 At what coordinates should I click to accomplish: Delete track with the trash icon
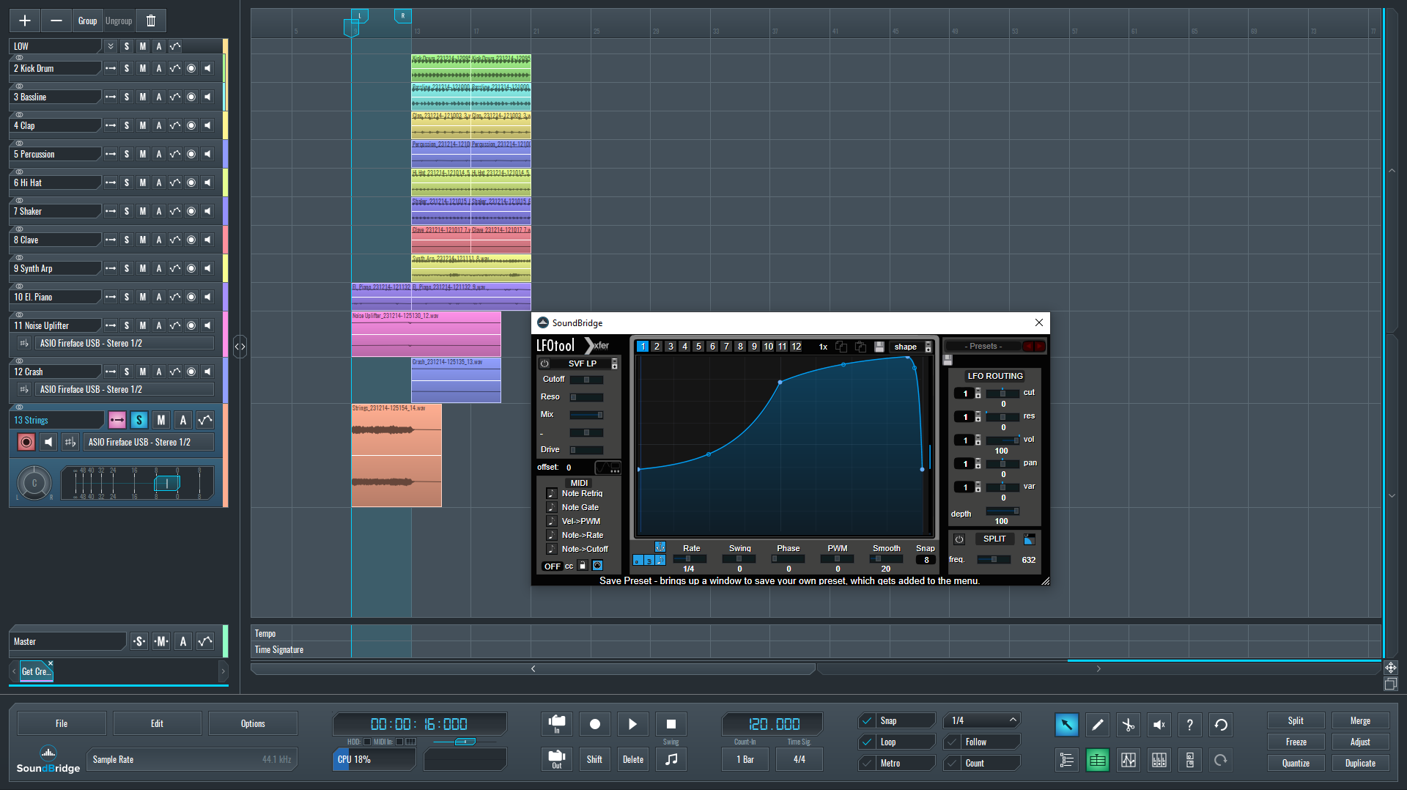151,21
